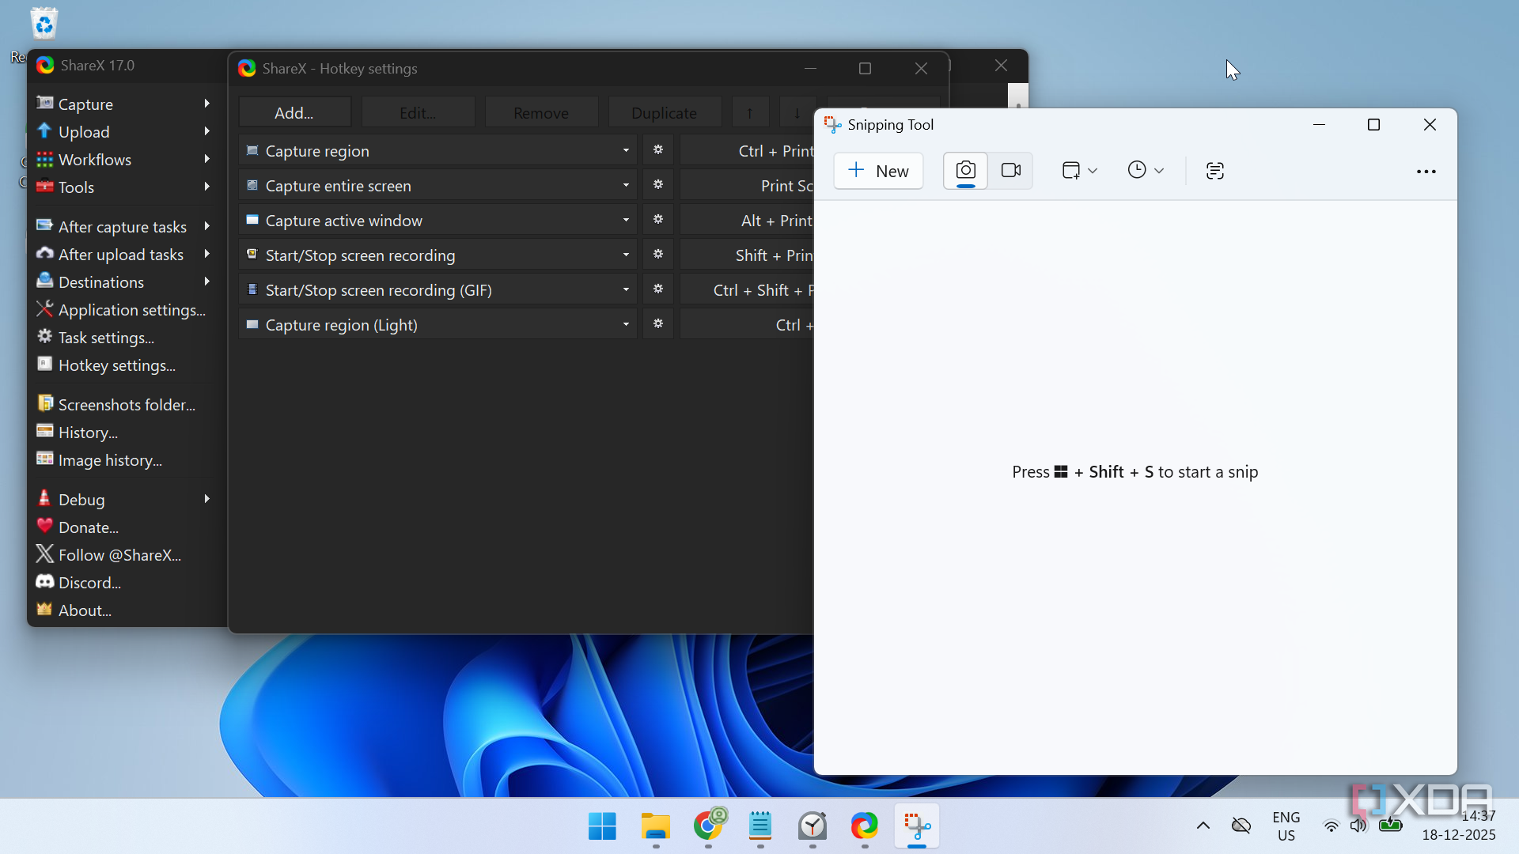Screen dimensions: 1519x854
Task: Open the delay snip timer dropdown
Action: [x=1145, y=171]
